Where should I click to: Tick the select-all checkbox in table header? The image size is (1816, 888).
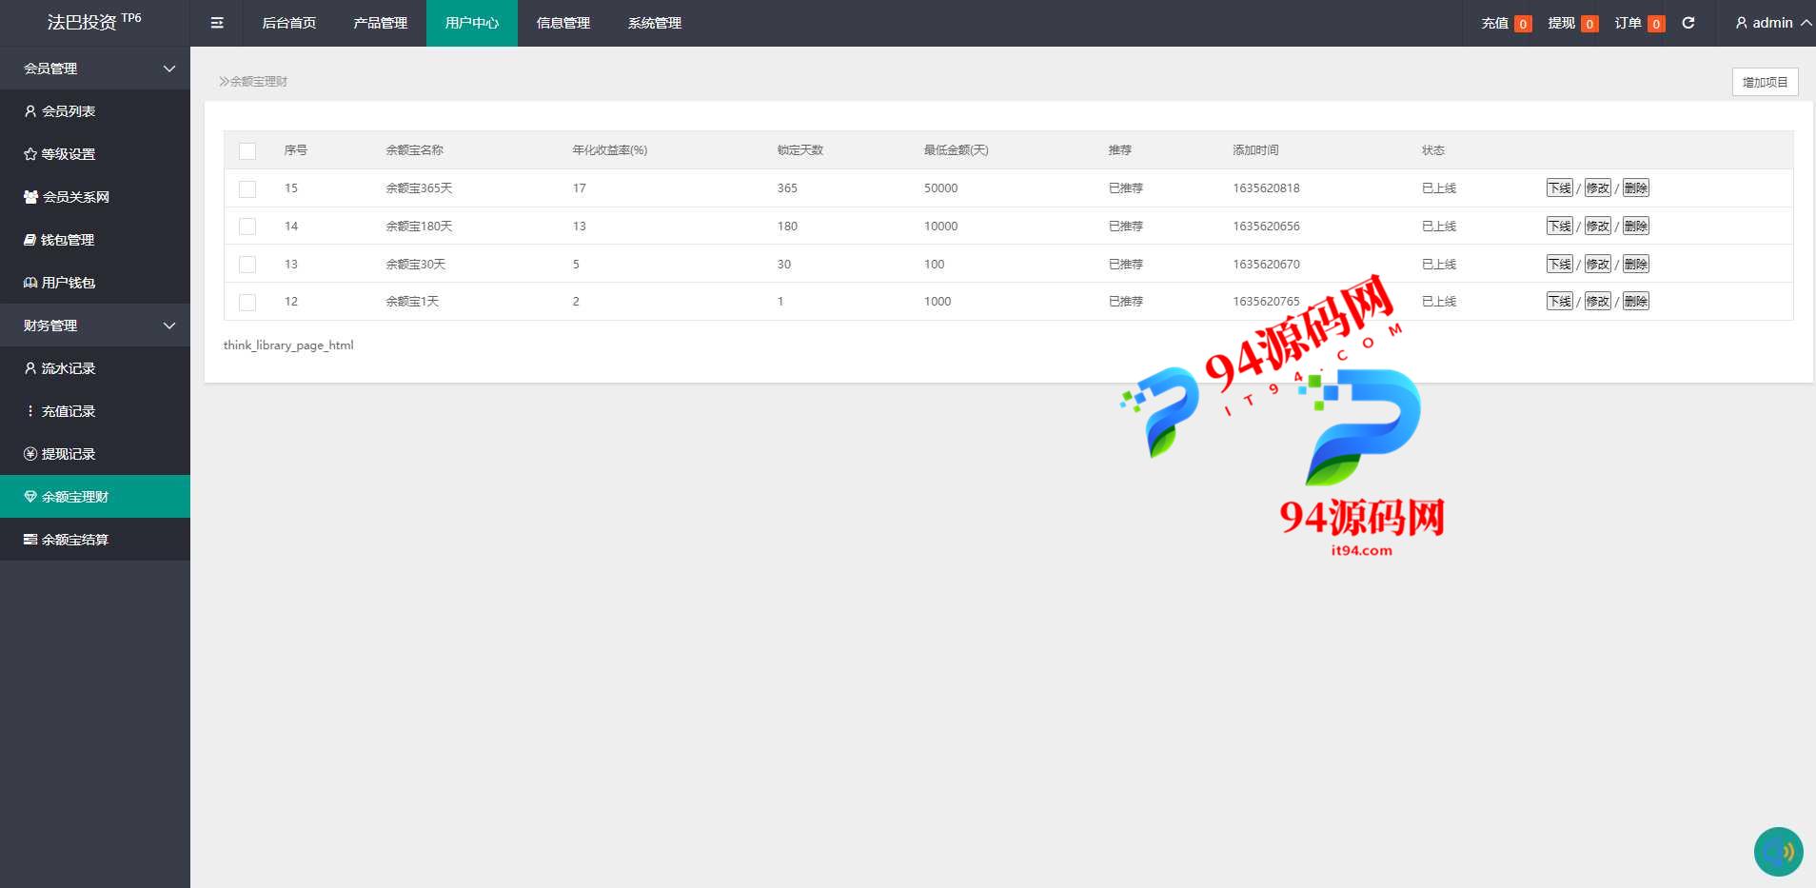[x=247, y=150]
